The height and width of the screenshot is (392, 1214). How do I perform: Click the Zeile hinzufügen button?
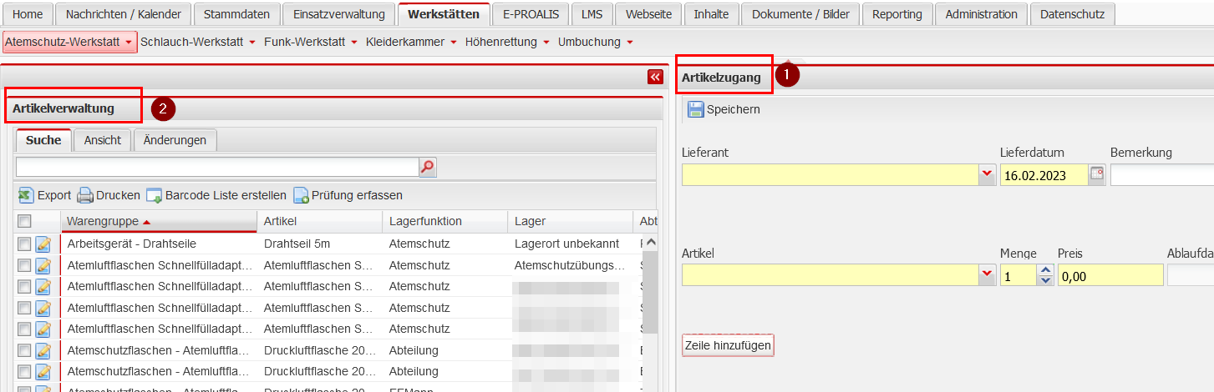point(728,345)
